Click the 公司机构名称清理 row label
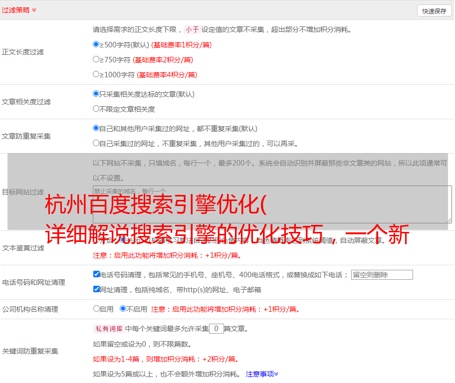 [30, 309]
